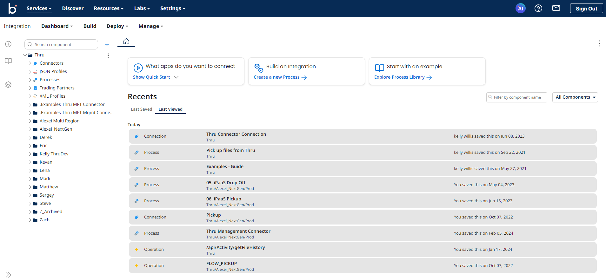Screen dimensions: 606x280
Task: Click the Boomi logo icon
Action: click(12, 9)
